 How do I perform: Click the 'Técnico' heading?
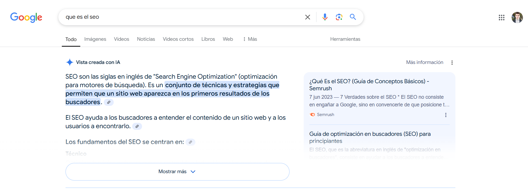(76, 154)
